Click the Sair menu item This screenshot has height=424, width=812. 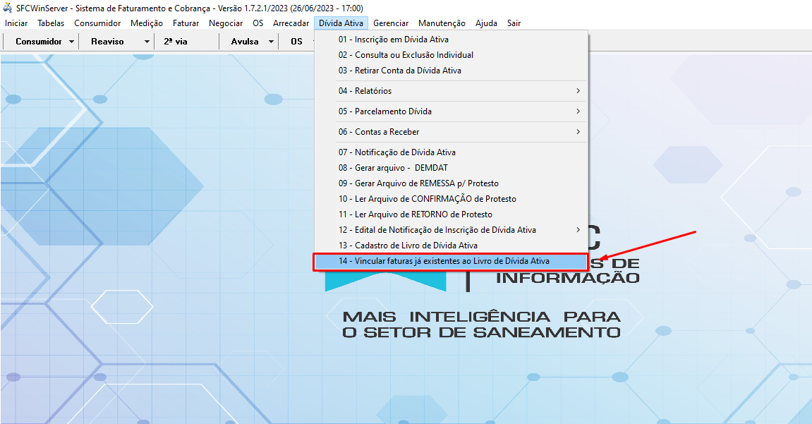[514, 23]
